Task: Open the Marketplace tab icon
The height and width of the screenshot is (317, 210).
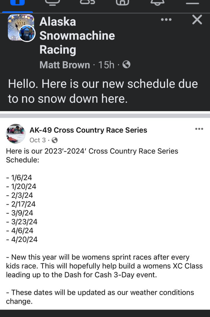Action: (x=123, y=2)
